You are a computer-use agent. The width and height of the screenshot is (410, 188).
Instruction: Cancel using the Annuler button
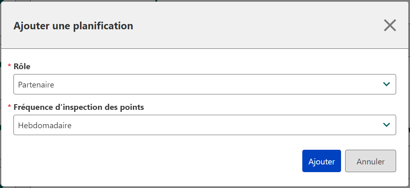click(370, 161)
